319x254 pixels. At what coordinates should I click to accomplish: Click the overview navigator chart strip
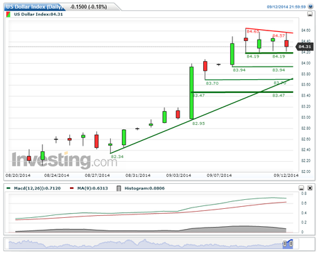[x=150, y=244]
